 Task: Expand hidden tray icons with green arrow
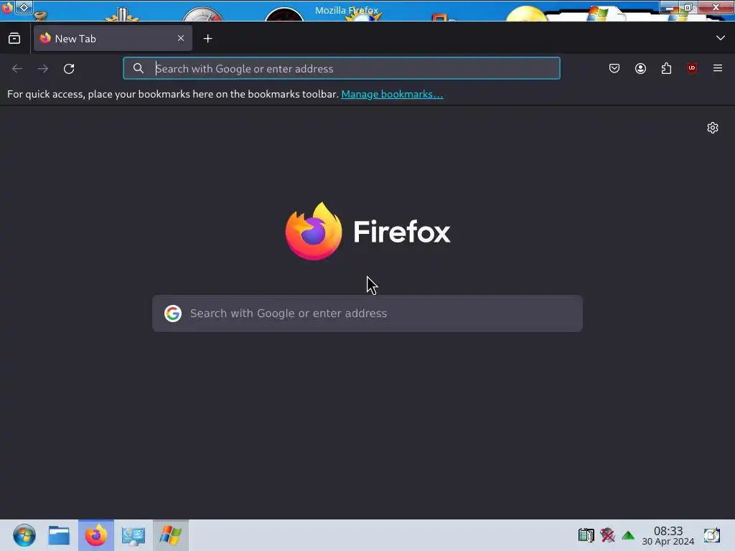click(628, 535)
